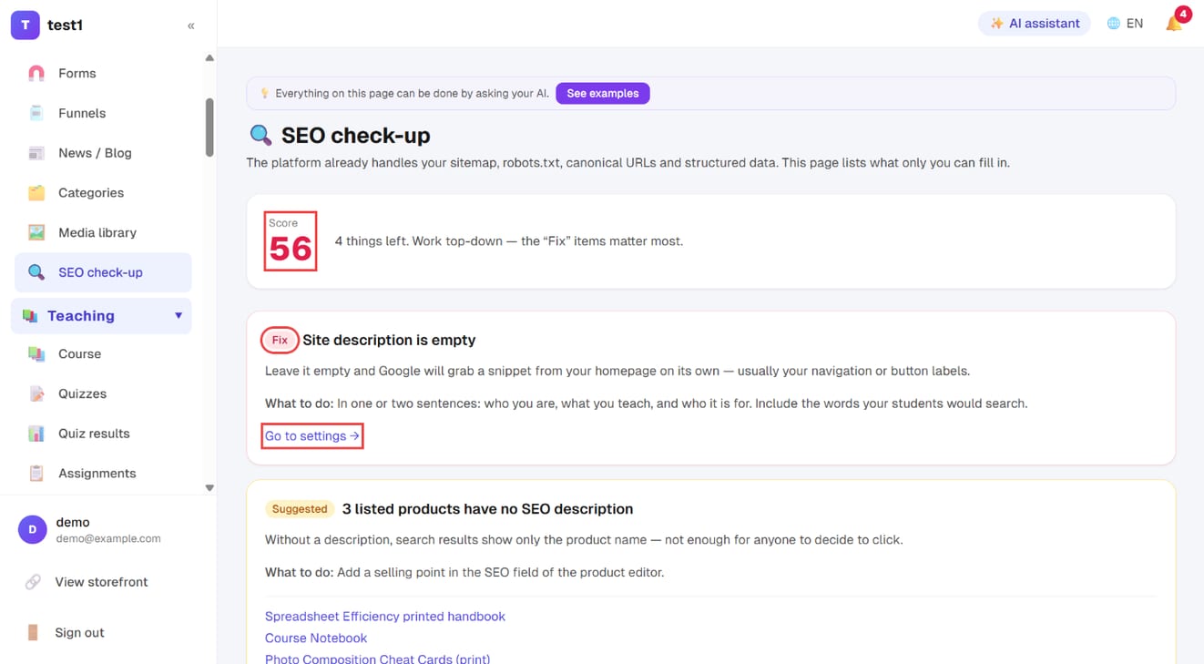Screen dimensions: 1204x664
Task: Follow Go to settings link
Action: click(312, 436)
